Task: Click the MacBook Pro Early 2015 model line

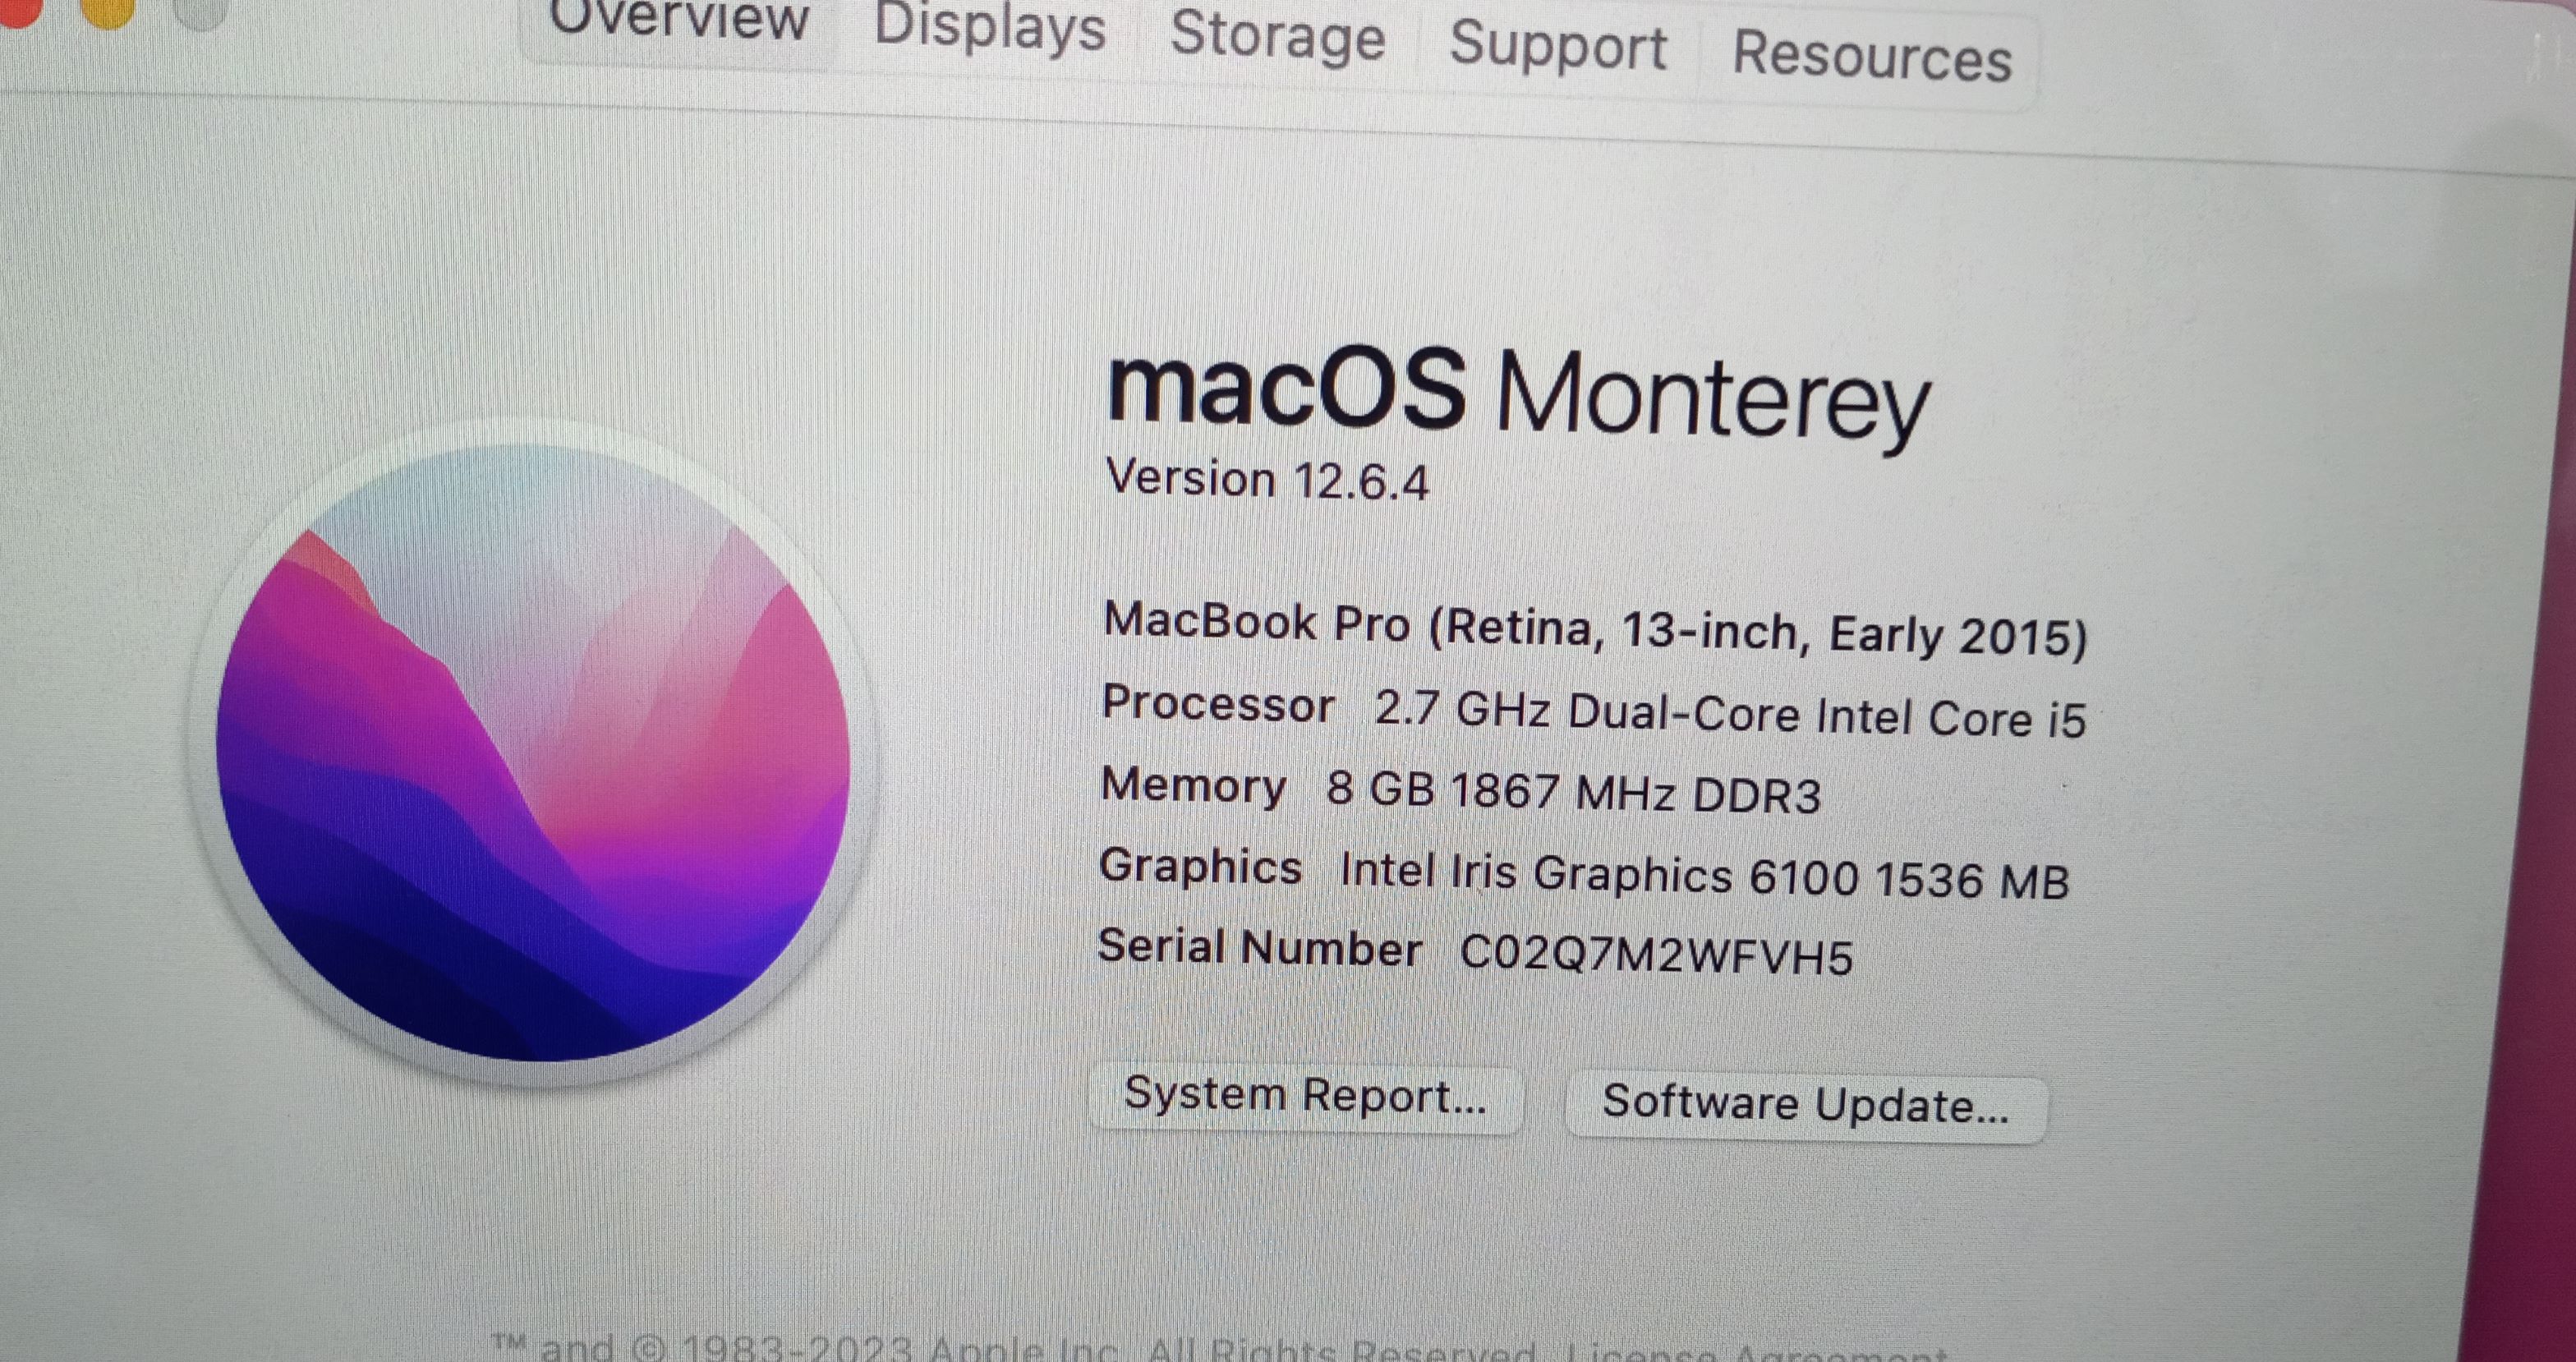Action: point(1595,630)
